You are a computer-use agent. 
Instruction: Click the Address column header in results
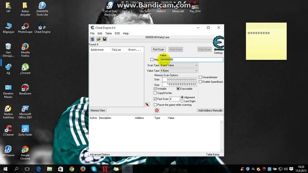pyautogui.click(x=97, y=50)
